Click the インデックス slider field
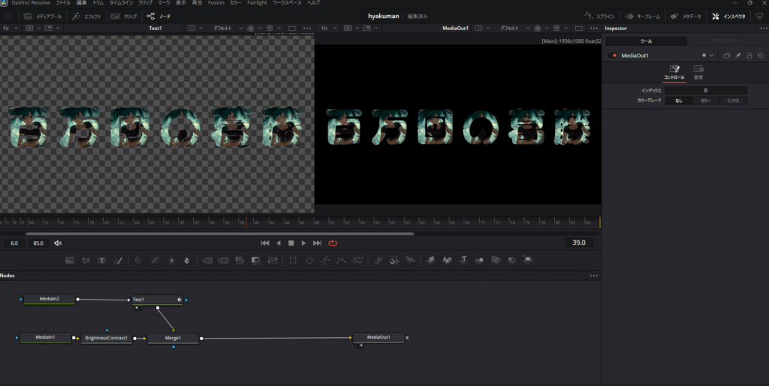The image size is (769, 386). point(705,90)
